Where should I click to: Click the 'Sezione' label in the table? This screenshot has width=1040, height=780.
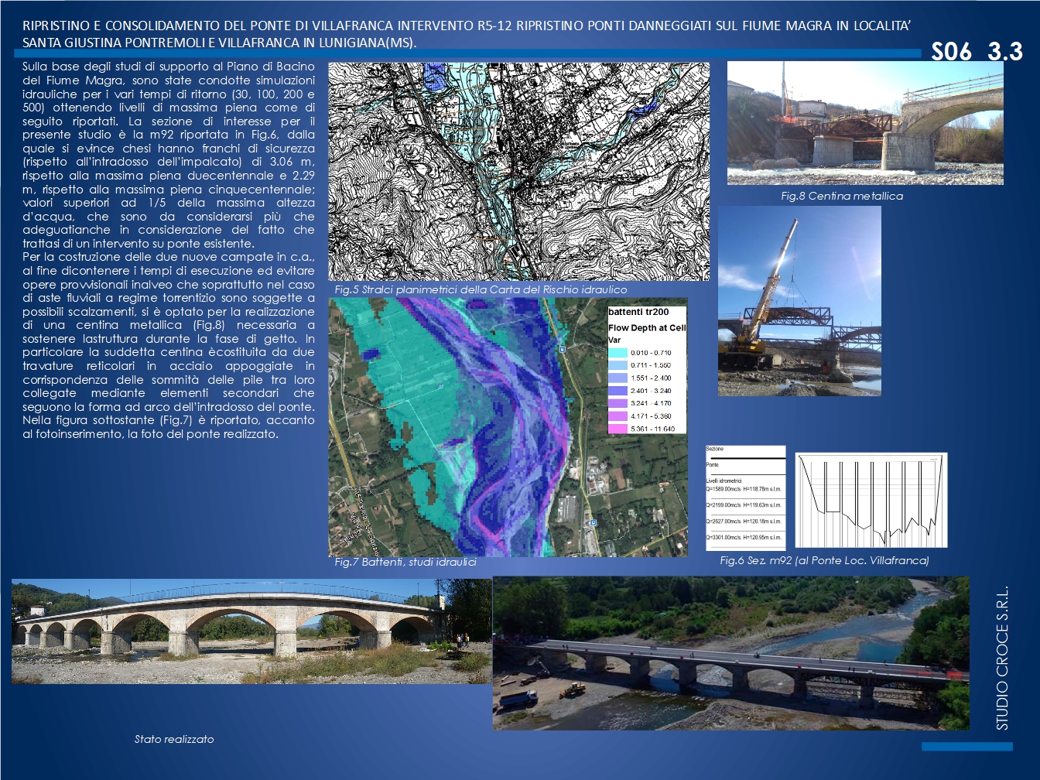715,449
